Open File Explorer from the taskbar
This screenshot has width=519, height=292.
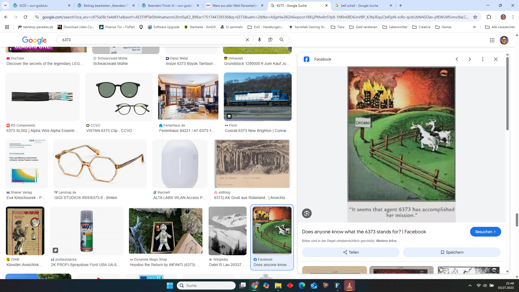(278, 286)
